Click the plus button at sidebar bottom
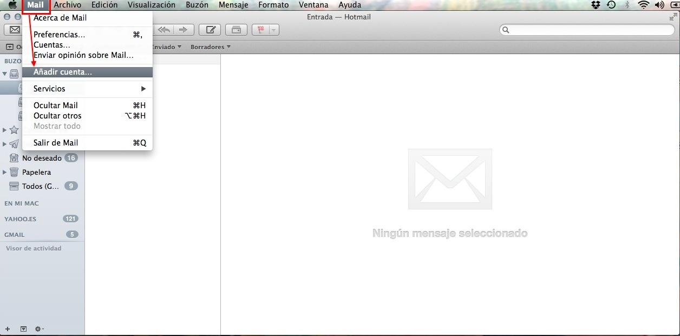 click(8, 329)
